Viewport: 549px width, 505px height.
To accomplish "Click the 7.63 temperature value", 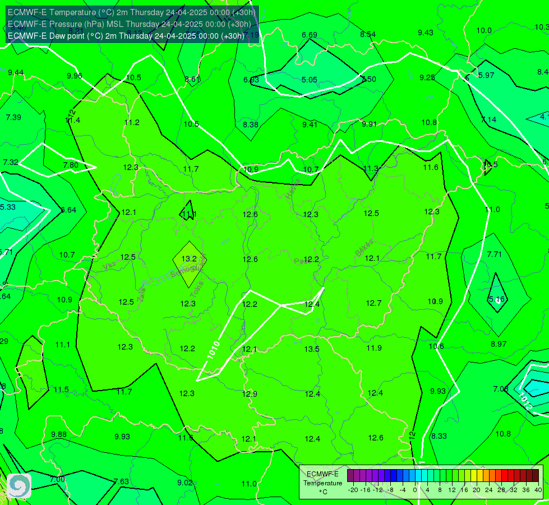I will (x=121, y=481).
